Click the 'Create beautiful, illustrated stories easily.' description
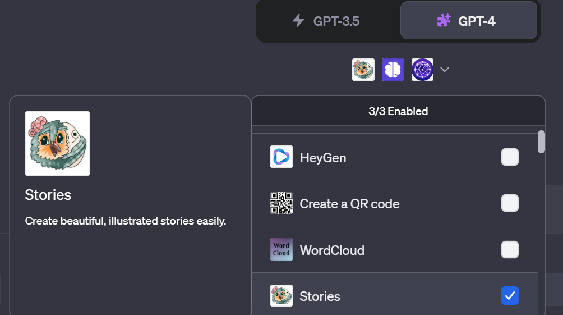The image size is (563, 315). point(126,221)
